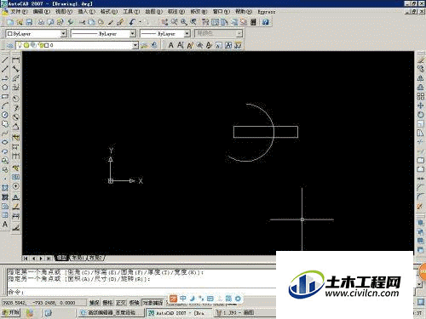Screen dimensions: 426x319
Task: Click the Aligned dimension tool
Action: point(15,69)
